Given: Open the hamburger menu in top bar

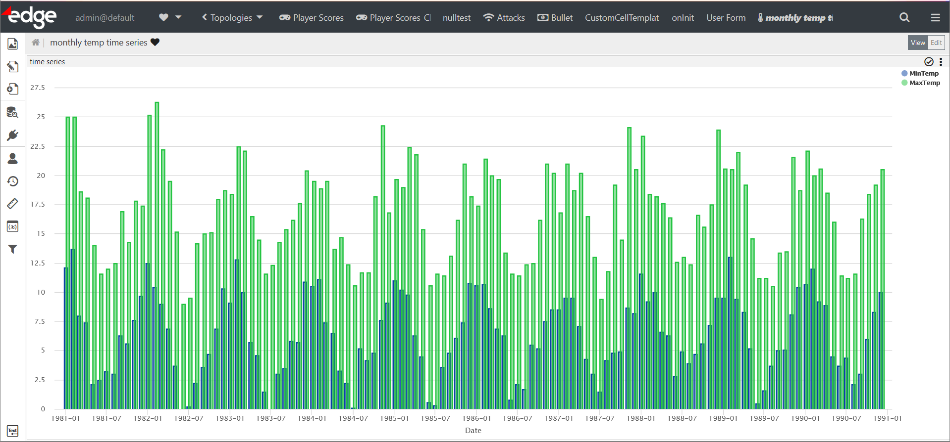Looking at the screenshot, I should coord(936,18).
